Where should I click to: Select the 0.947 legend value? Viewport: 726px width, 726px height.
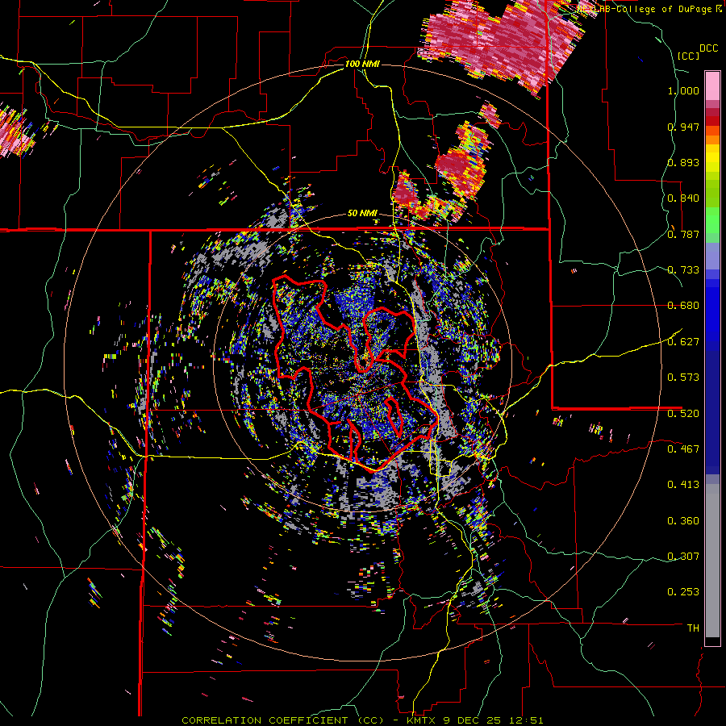[683, 127]
